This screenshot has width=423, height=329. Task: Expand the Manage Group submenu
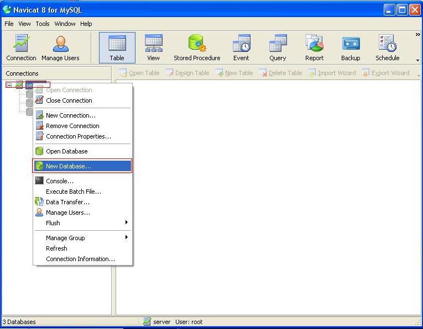coord(82,238)
